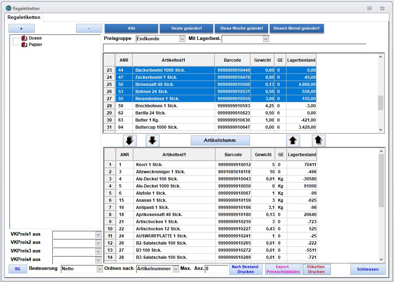Open Artikelstamm via the middle button
394x282 pixels.
click(x=220, y=140)
